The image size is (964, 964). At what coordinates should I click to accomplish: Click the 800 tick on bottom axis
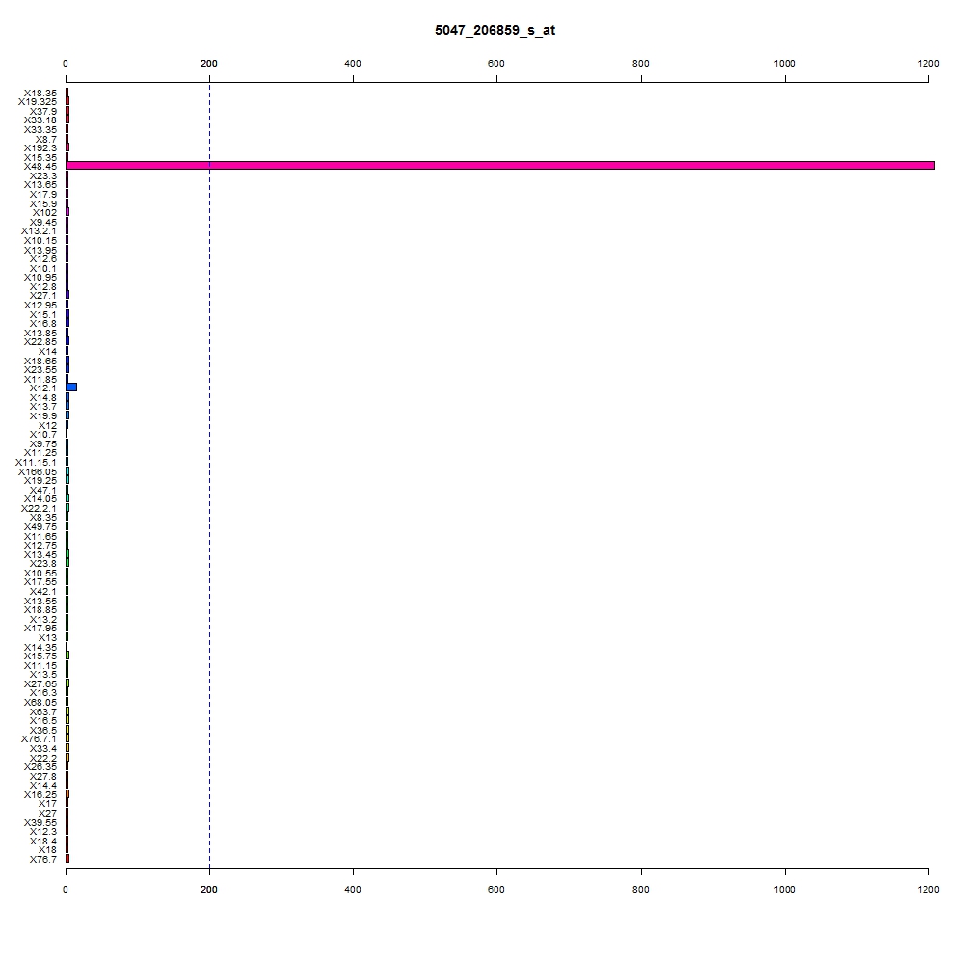[641, 889]
